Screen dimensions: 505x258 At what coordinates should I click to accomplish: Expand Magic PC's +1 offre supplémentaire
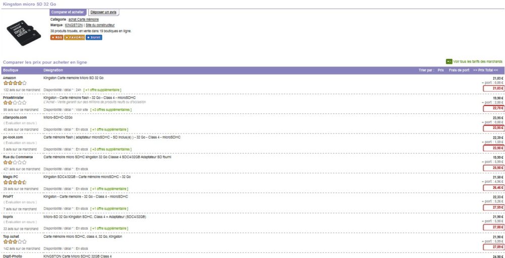109,189
